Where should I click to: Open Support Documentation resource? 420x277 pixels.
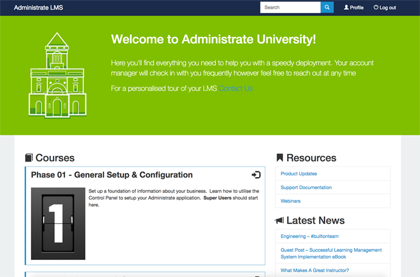coord(306,188)
